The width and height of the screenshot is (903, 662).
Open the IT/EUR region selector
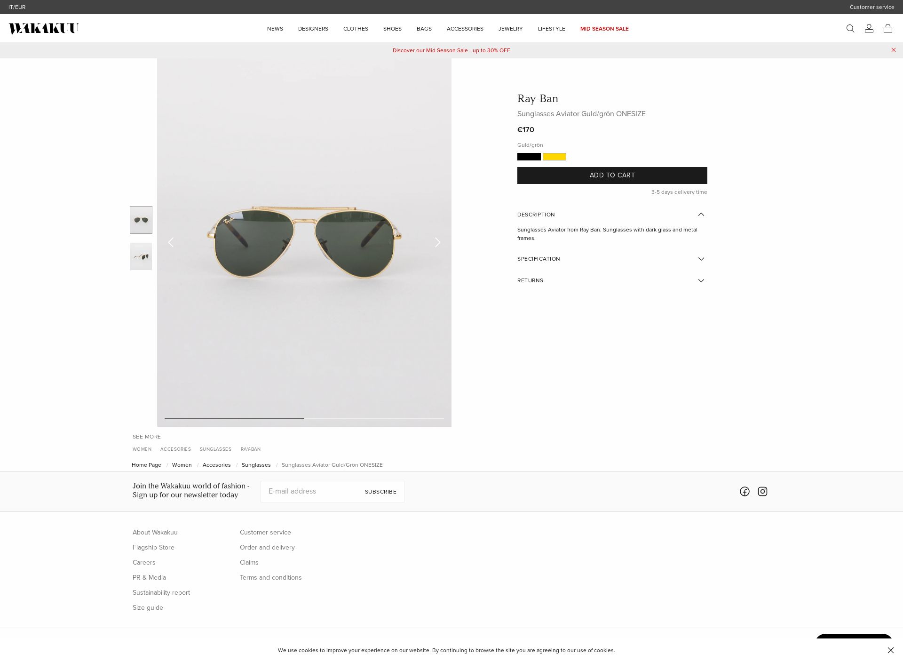(x=17, y=7)
